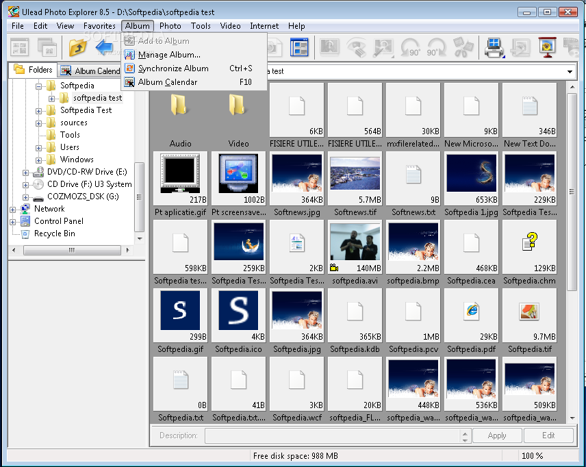Open the View menu
The height and width of the screenshot is (467, 586).
pos(65,26)
